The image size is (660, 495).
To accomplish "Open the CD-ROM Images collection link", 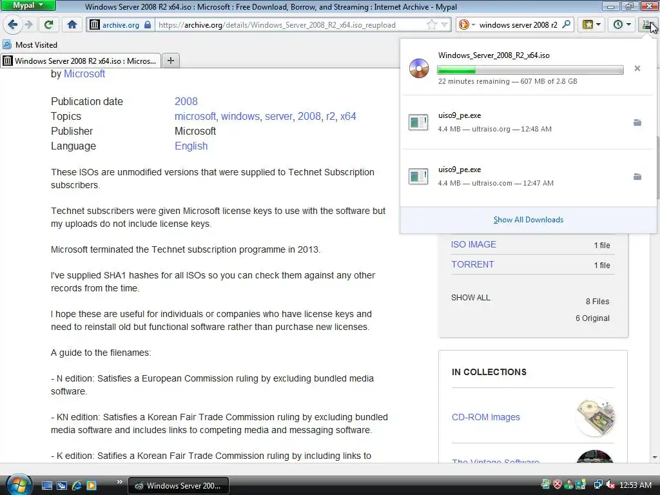I will (x=486, y=417).
